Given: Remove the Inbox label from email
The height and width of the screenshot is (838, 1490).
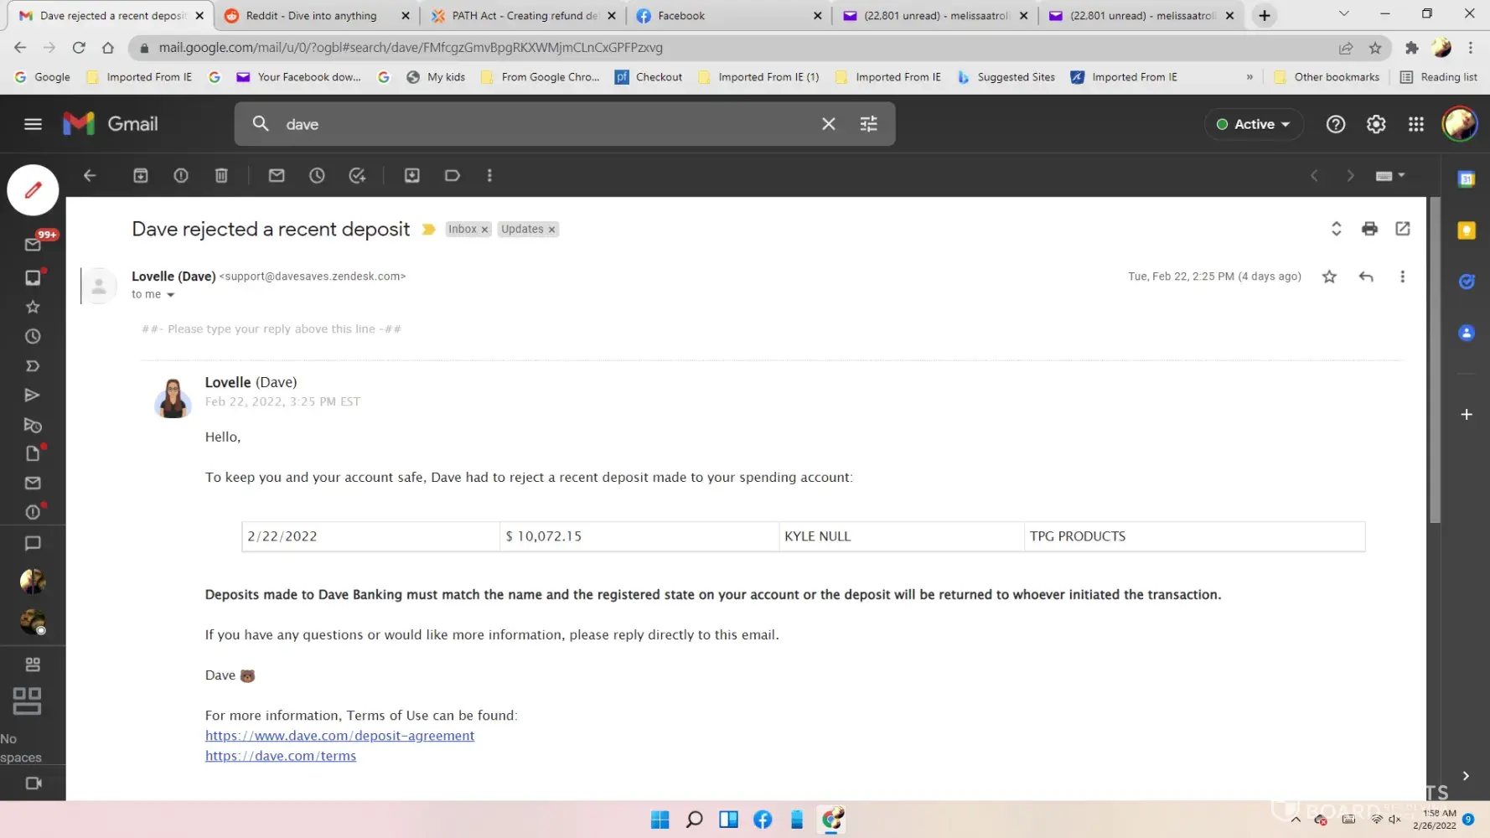Looking at the screenshot, I should [x=484, y=230].
